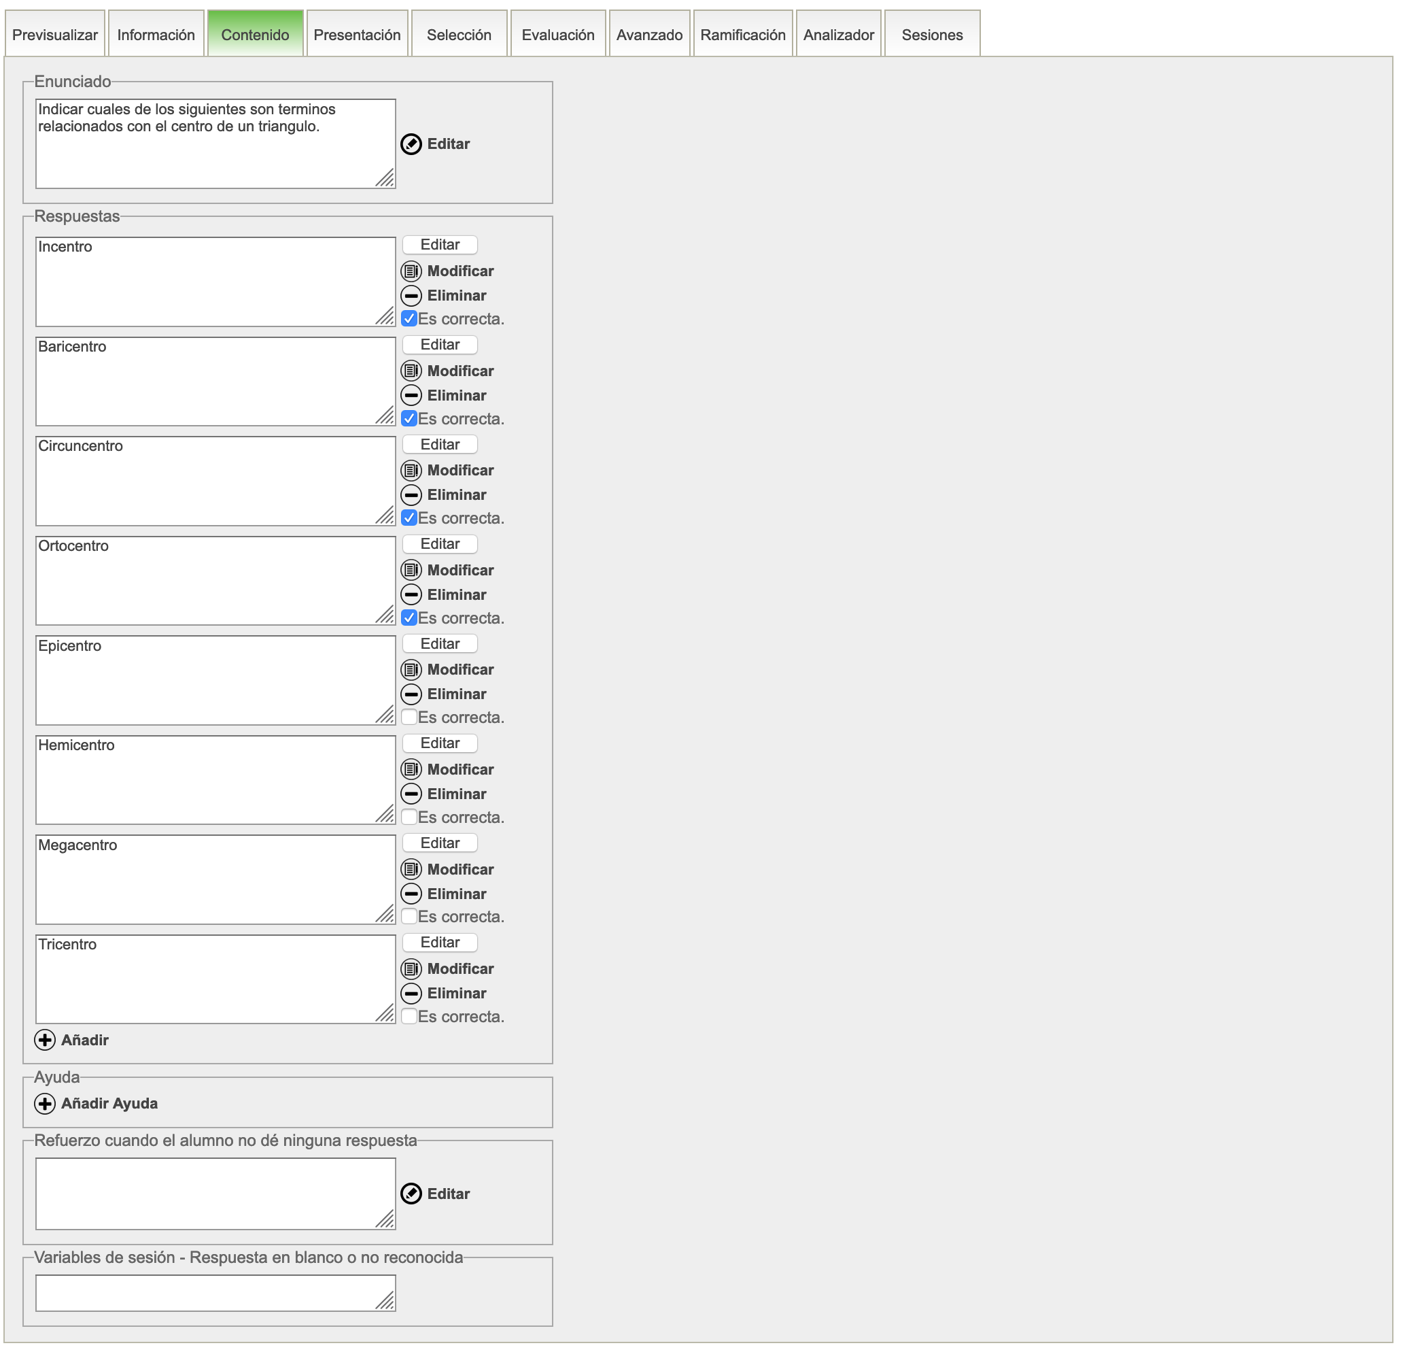Click the Añadir plus icon under answers
Viewport: 1403px width, 1352px height.
click(x=44, y=1040)
